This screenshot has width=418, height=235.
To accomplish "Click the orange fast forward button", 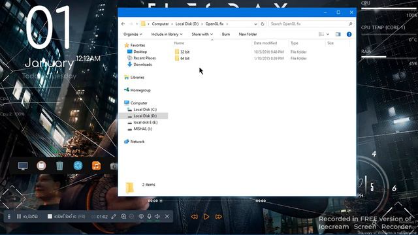I will pos(219,217).
